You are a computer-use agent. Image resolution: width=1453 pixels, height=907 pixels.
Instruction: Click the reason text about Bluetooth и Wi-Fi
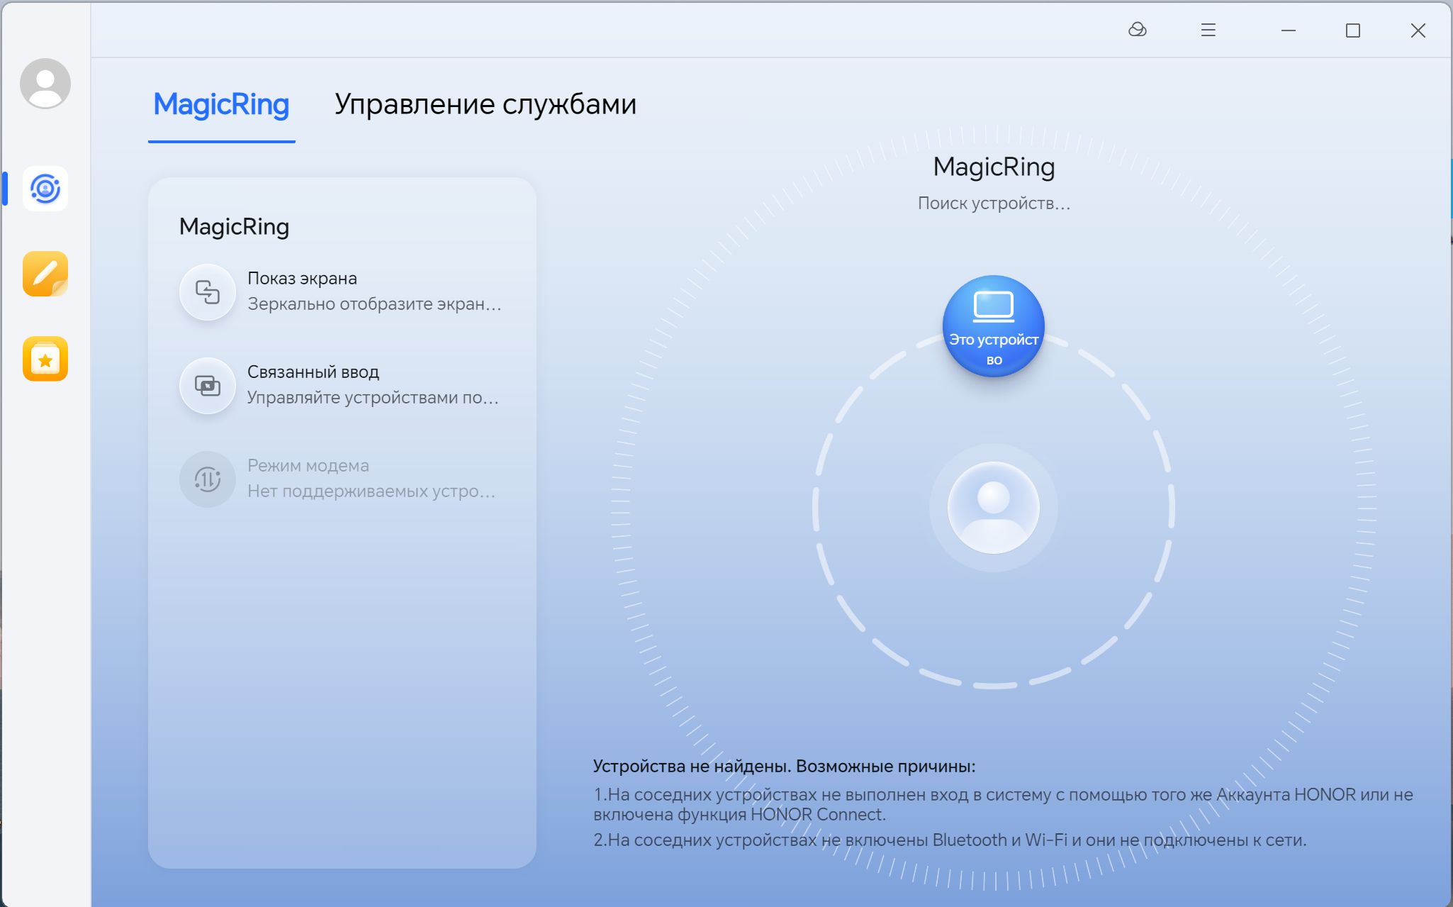tap(950, 840)
